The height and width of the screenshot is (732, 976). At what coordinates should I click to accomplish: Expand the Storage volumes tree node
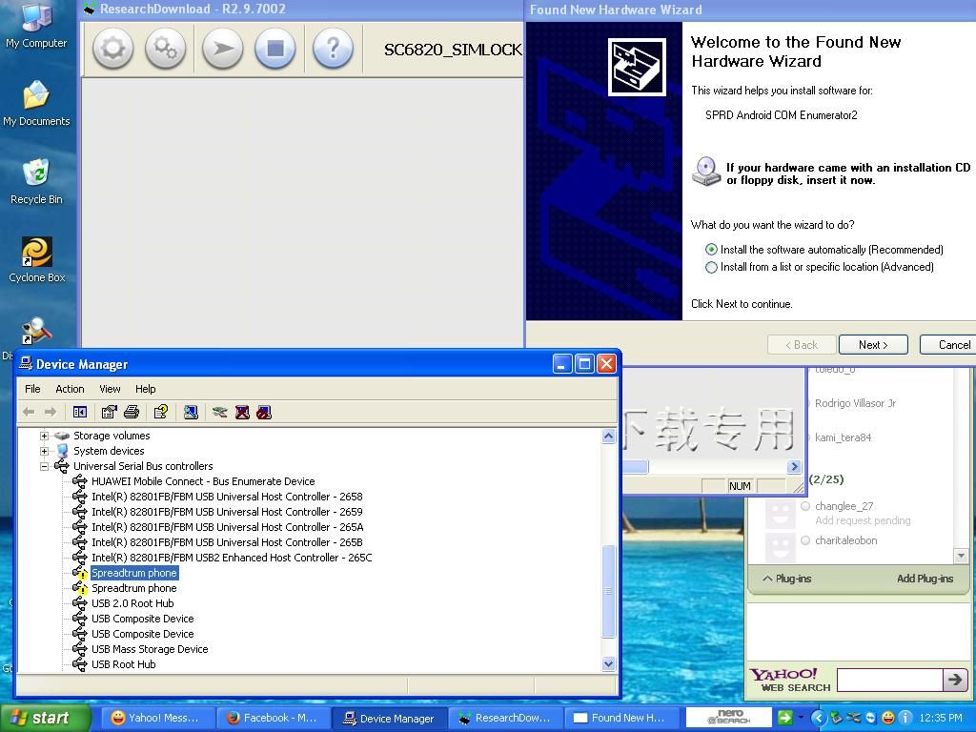coord(44,436)
